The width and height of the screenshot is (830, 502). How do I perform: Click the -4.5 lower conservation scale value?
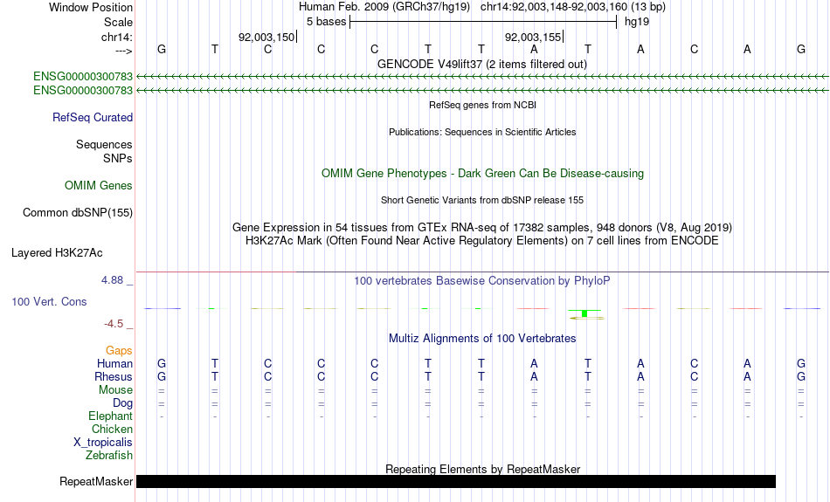click(x=114, y=324)
